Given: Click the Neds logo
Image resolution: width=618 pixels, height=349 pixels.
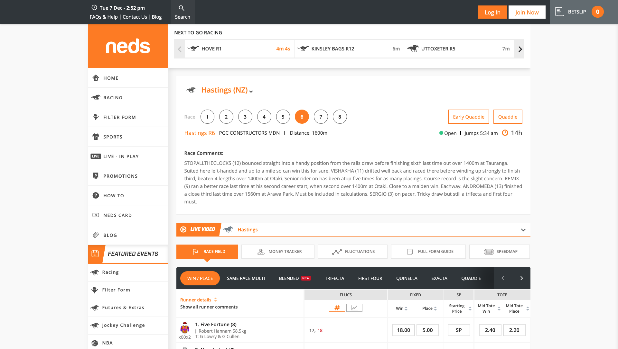Looking at the screenshot, I should pyautogui.click(x=128, y=46).
